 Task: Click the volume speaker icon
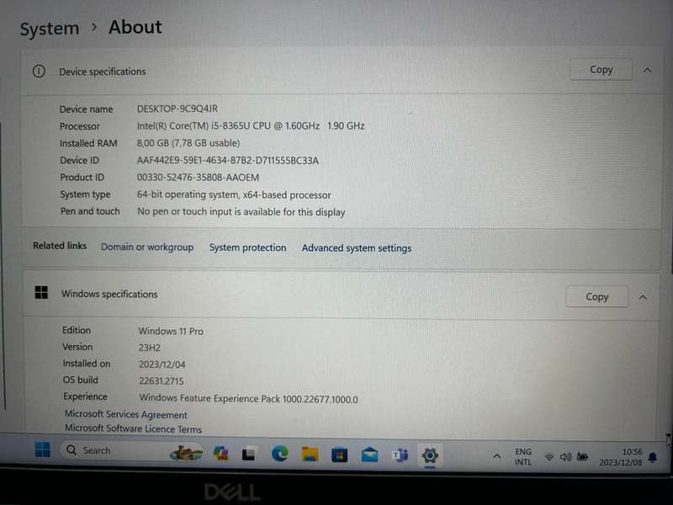click(x=565, y=457)
